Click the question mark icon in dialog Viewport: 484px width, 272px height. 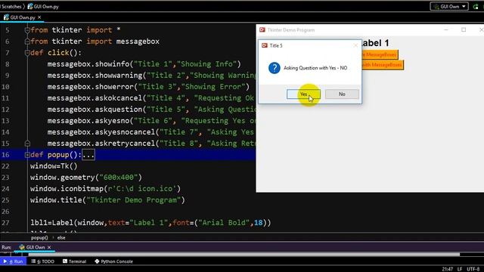[274, 68]
